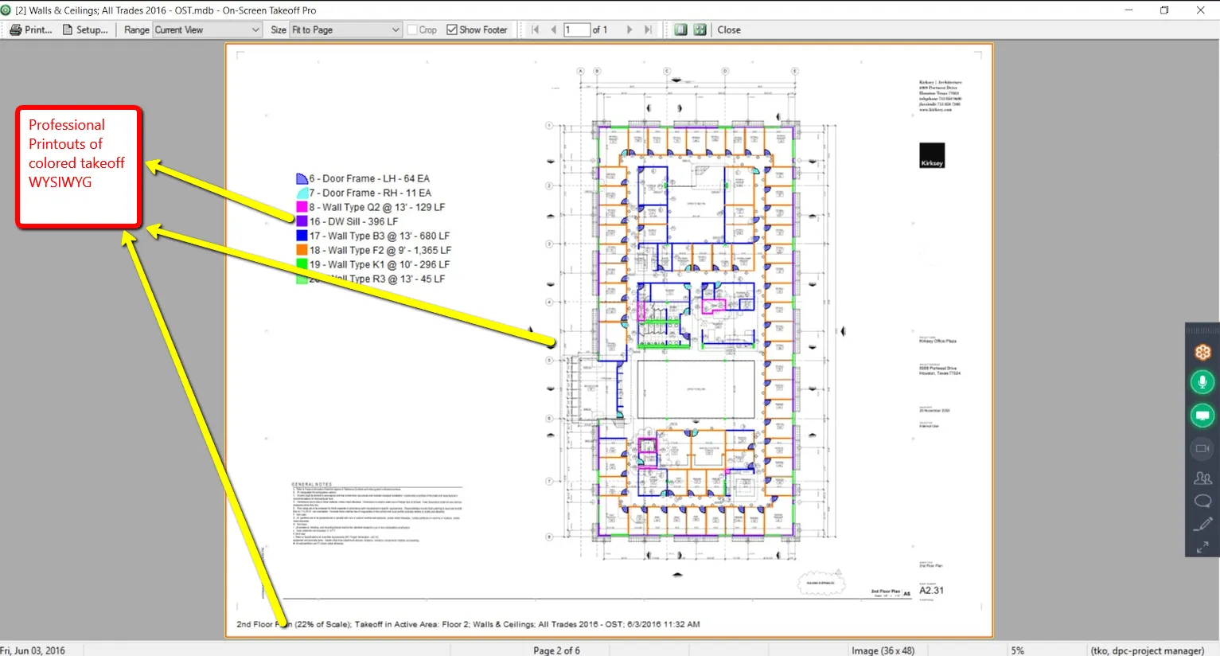This screenshot has height=656, width=1220.
Task: Click the Door Frame LH legend symbol
Action: tap(302, 179)
